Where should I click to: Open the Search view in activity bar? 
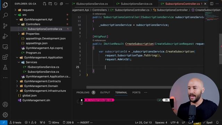click(x=5, y=15)
